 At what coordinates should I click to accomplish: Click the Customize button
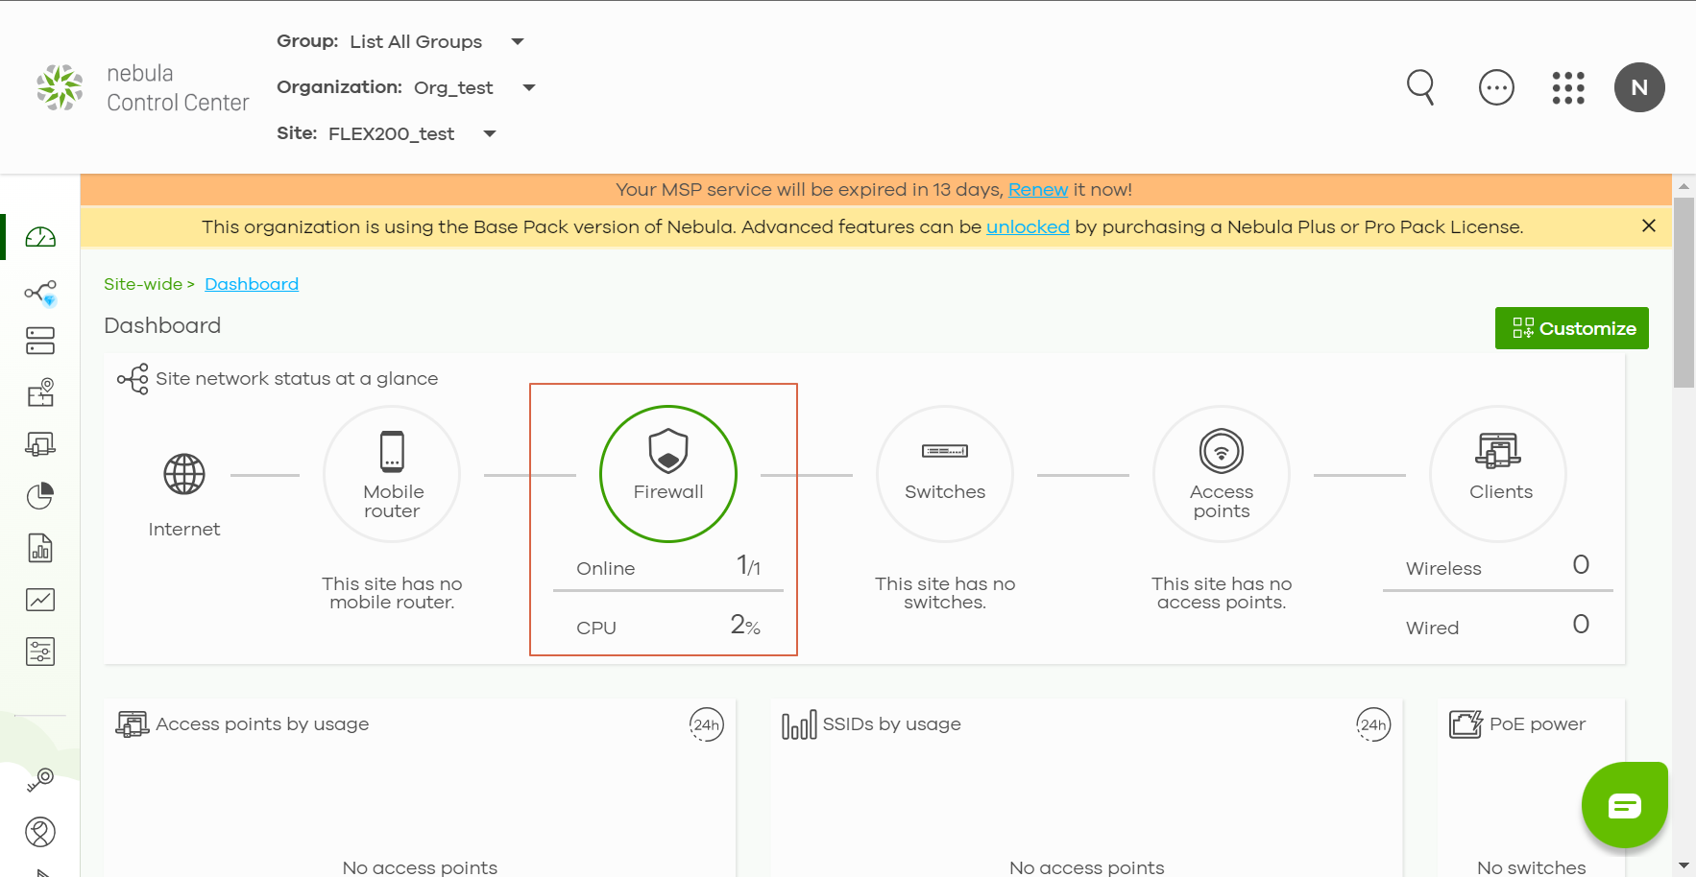pos(1572,328)
